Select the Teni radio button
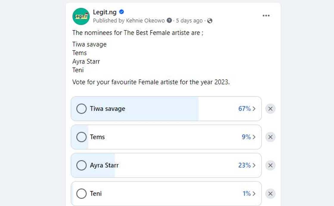Viewport: 334px width, 206px height. click(x=81, y=194)
